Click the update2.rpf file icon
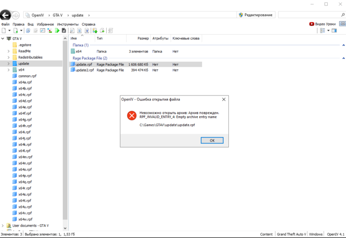The height and width of the screenshot is (238, 346). [x=73, y=70]
